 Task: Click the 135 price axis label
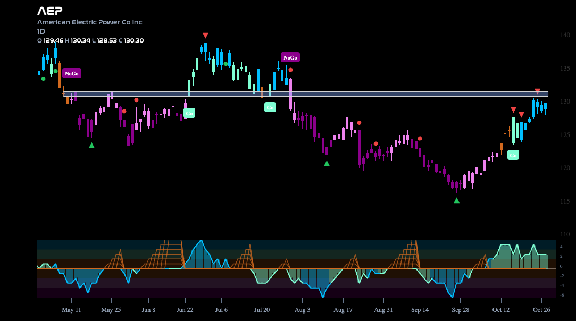565,69
